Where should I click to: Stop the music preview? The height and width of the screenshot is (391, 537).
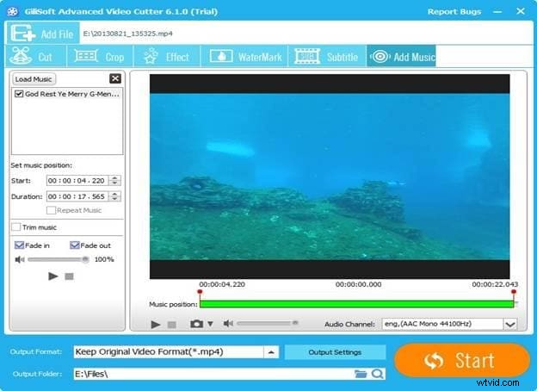[x=69, y=276]
